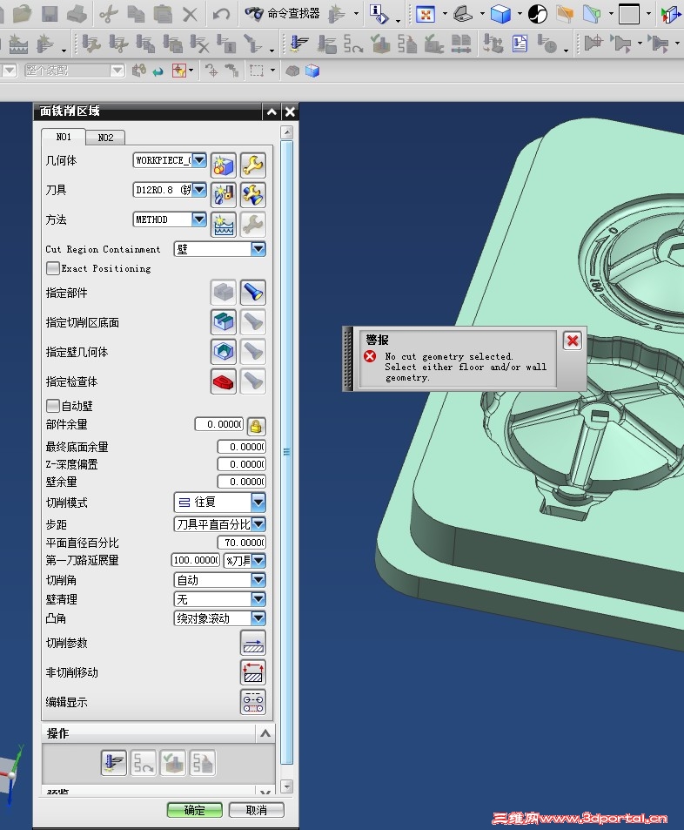
Task: Click the dialog vertical scrollbar thumb
Action: 286,452
